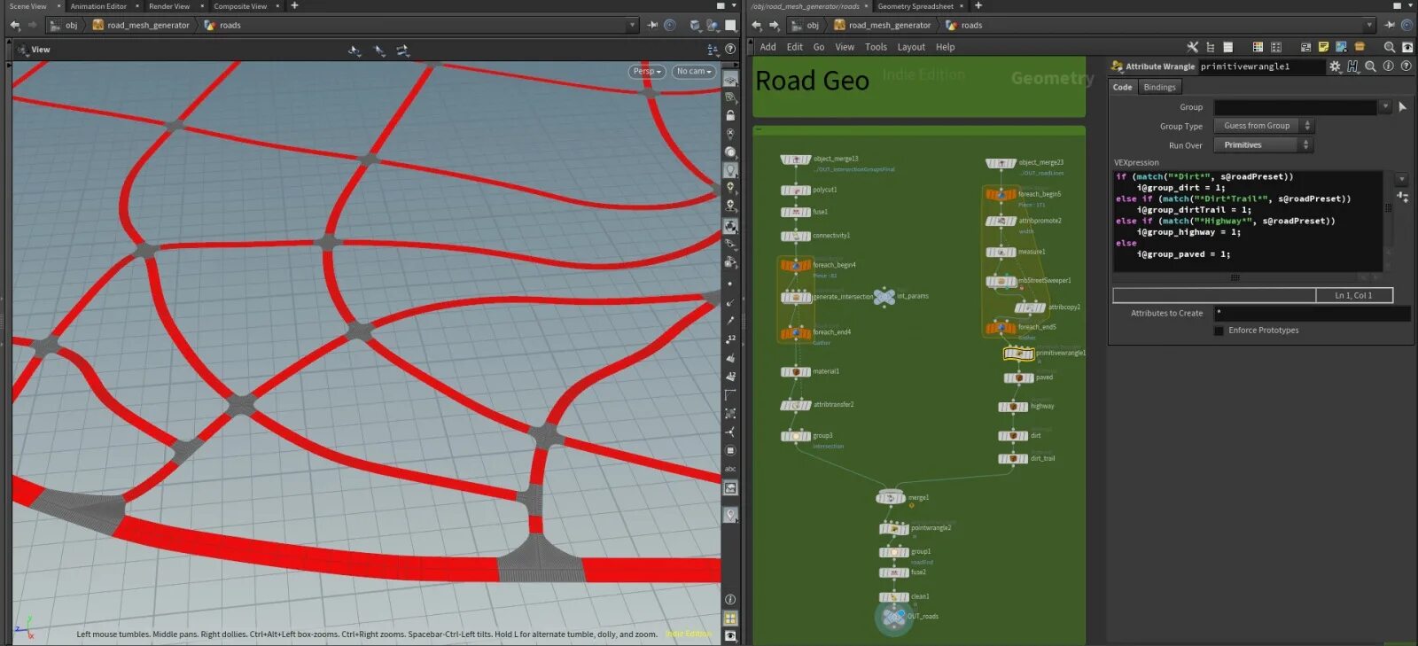
Task: Open the Scene View tab
Action: 27,6
